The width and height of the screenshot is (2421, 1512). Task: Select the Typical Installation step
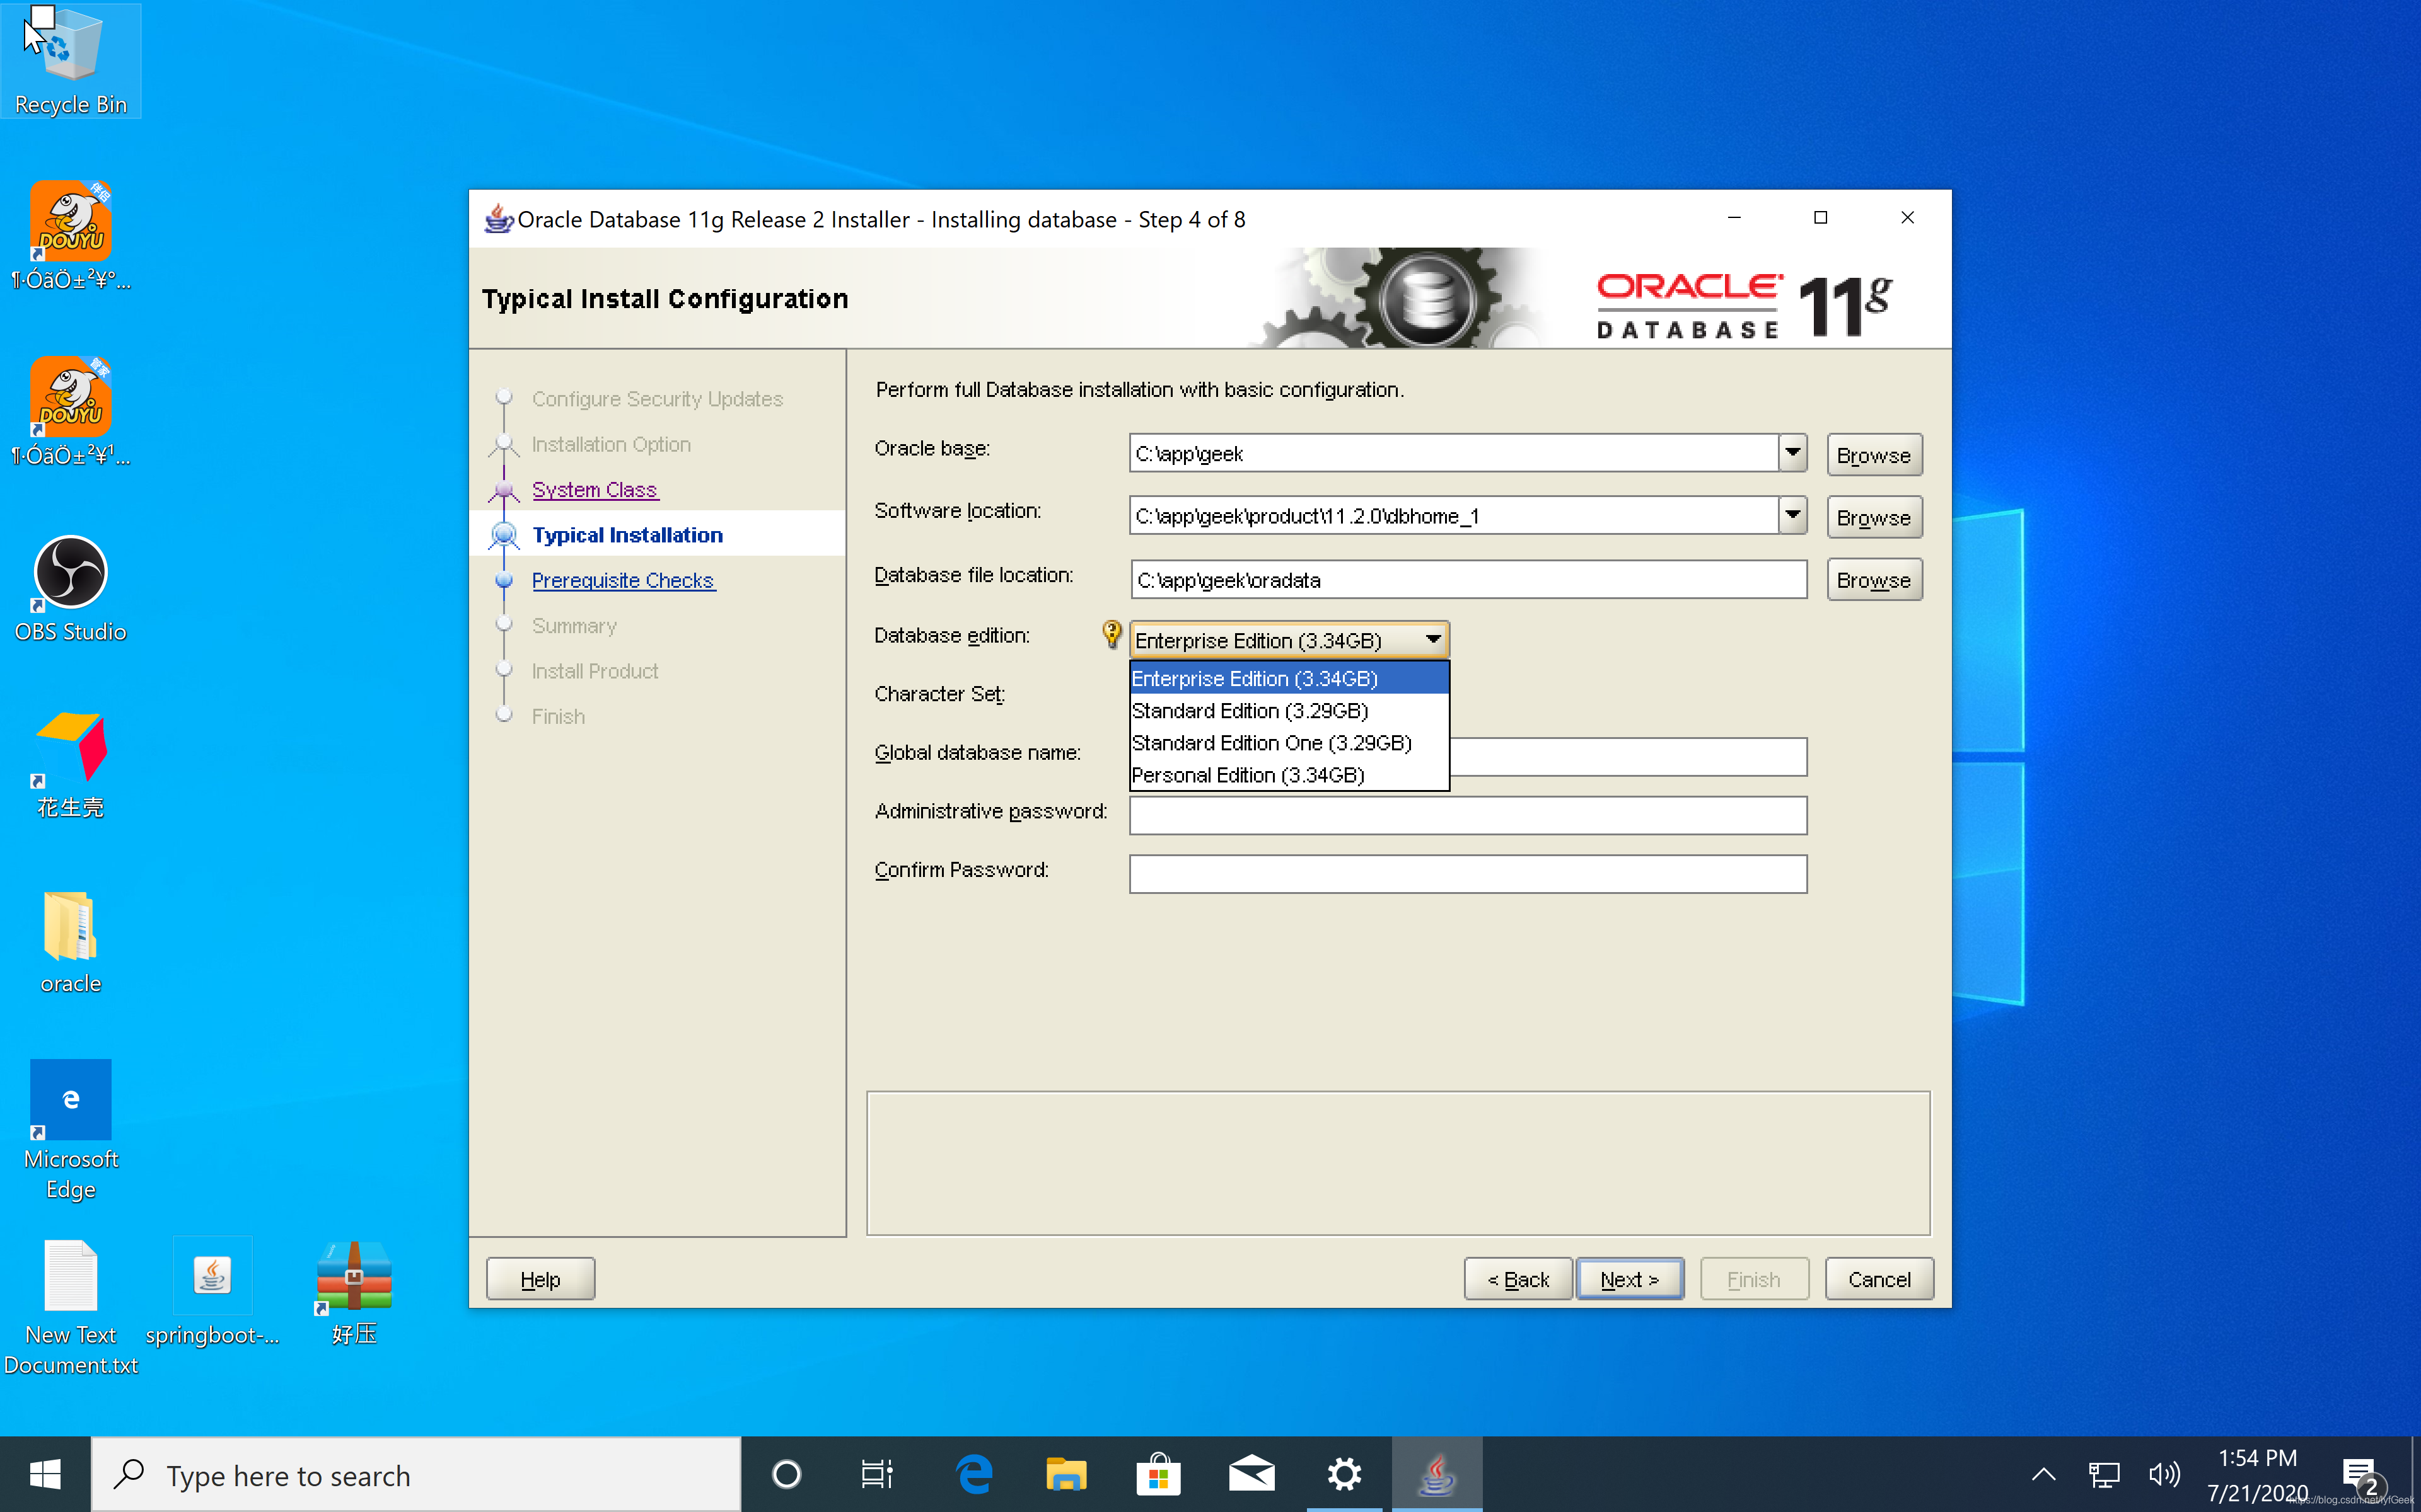click(x=627, y=535)
